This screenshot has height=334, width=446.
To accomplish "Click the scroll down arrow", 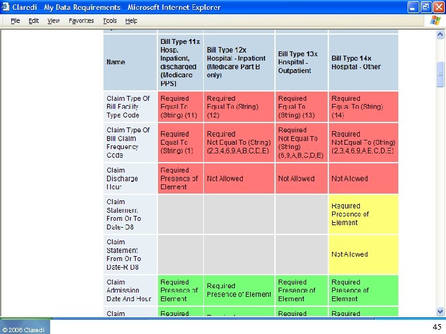I will pos(440,311).
